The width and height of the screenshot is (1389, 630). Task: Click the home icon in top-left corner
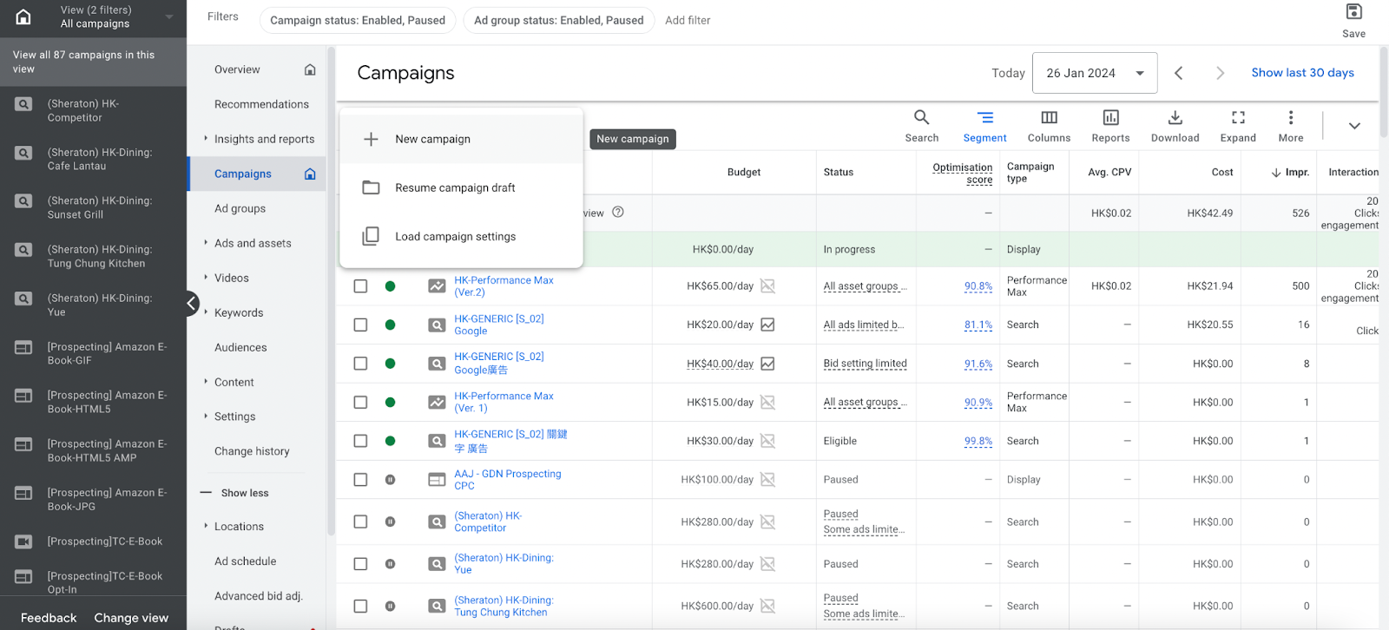click(x=23, y=16)
